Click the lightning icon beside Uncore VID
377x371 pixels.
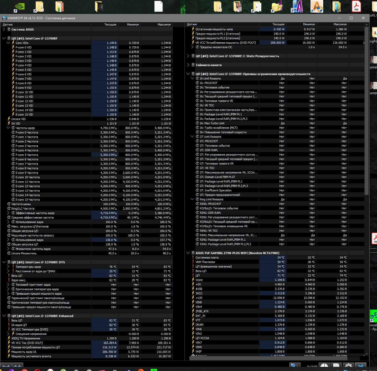point(9,119)
